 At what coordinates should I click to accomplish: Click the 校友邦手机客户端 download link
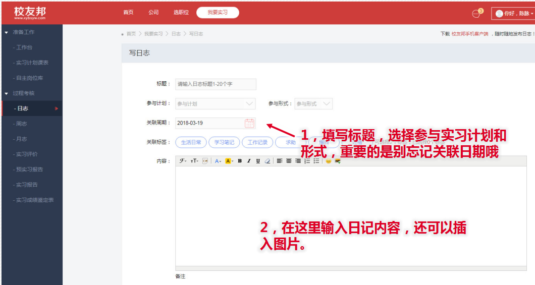(x=469, y=34)
